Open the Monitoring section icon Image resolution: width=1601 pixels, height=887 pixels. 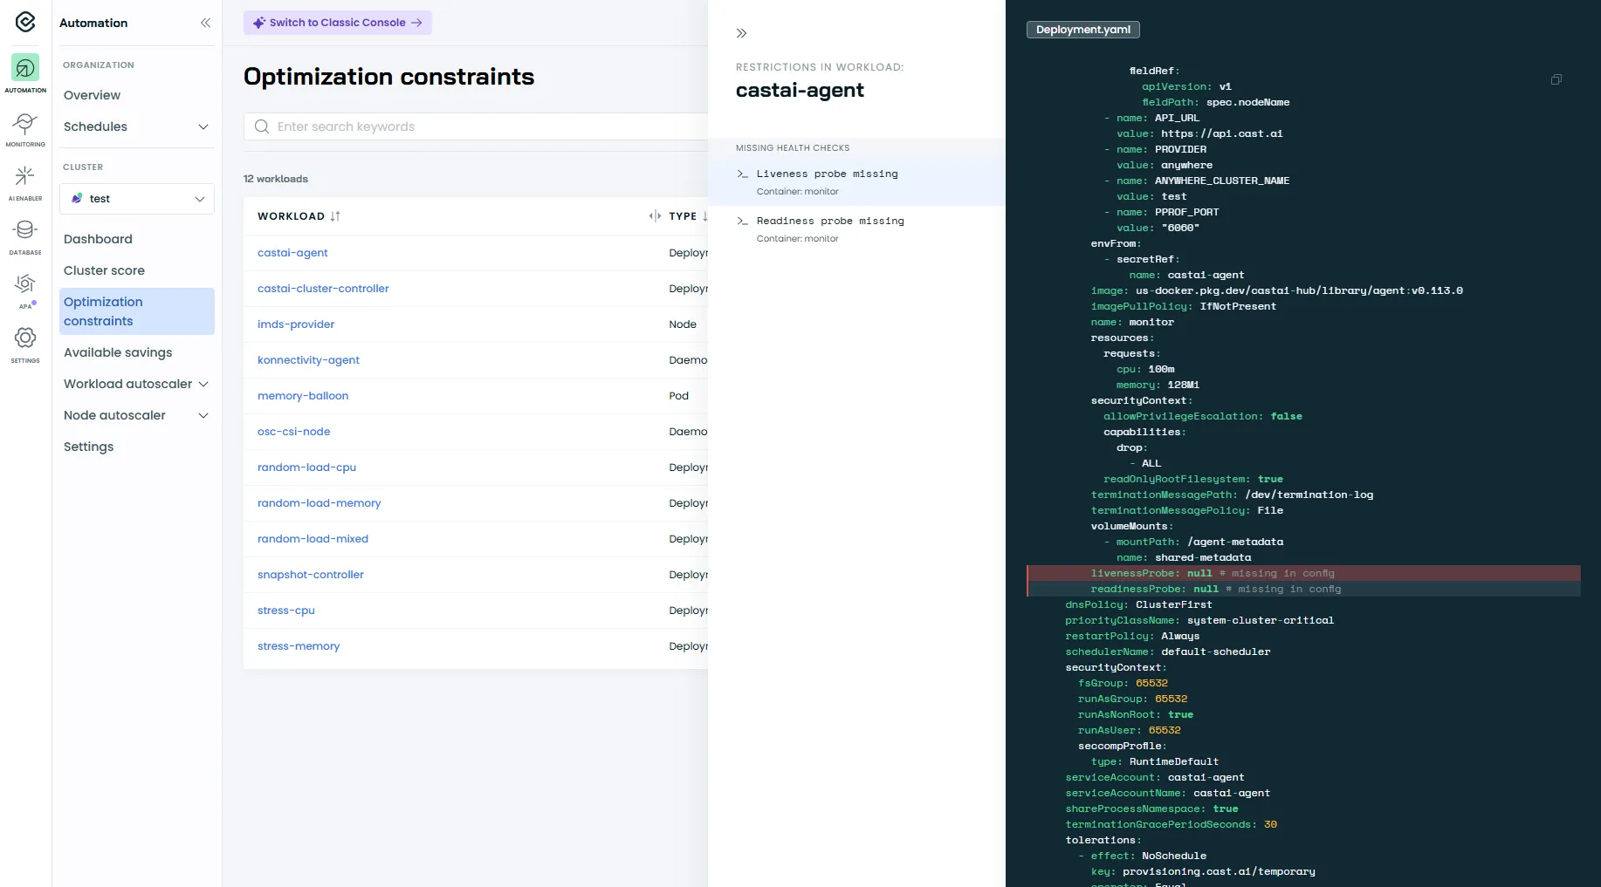click(25, 126)
